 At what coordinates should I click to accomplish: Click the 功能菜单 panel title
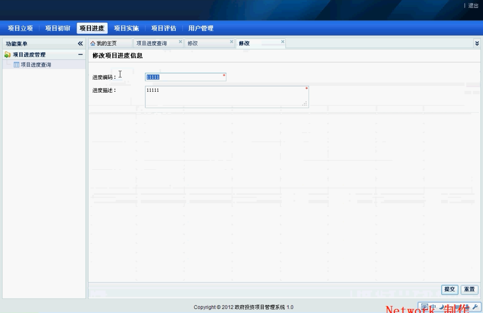(x=16, y=44)
